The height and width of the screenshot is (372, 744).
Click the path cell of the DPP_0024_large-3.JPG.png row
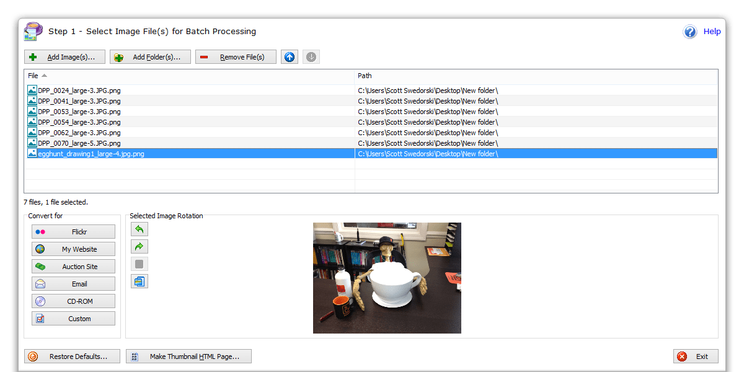tap(536, 91)
